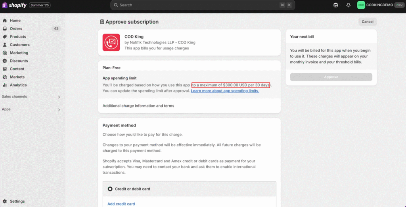Click the Marketing target icon
Image resolution: width=406 pixels, height=207 pixels.
click(x=5, y=53)
